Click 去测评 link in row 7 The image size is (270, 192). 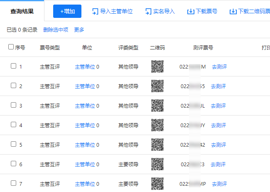point(219,184)
